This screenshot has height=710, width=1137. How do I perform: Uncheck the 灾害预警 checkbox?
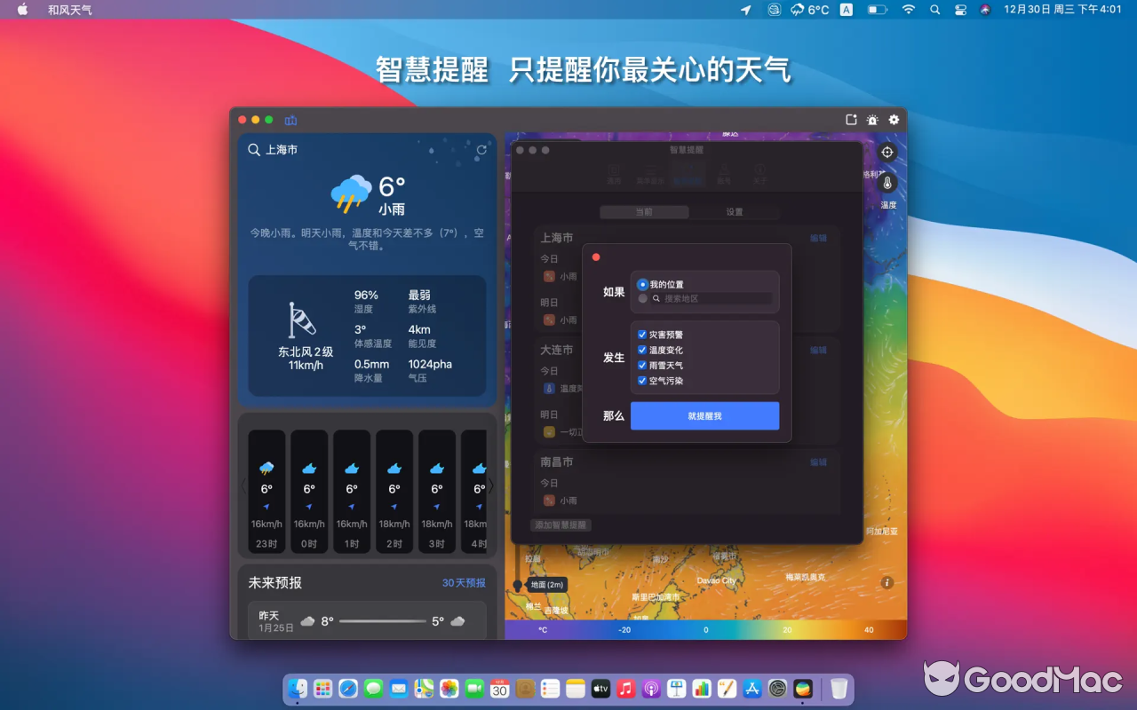(x=643, y=334)
